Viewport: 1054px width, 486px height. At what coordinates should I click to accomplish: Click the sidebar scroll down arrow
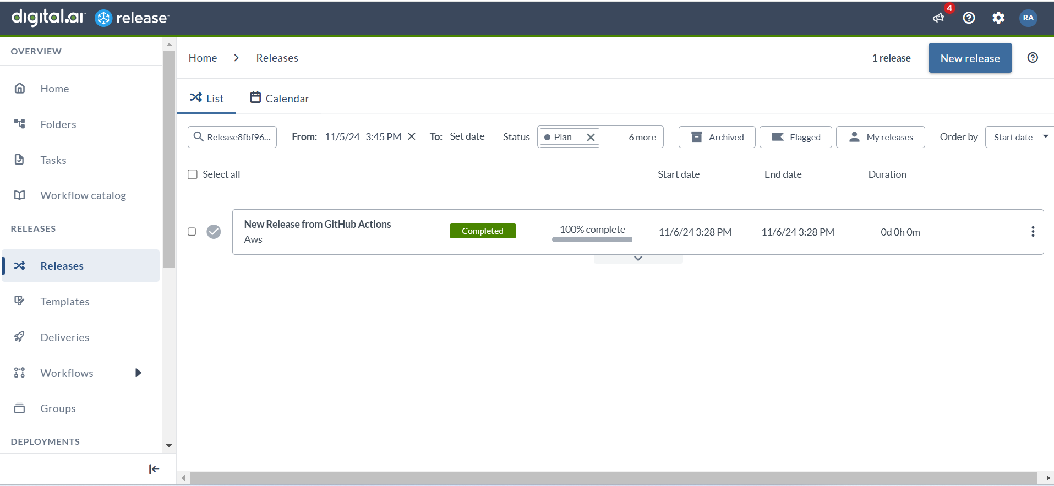tap(169, 446)
